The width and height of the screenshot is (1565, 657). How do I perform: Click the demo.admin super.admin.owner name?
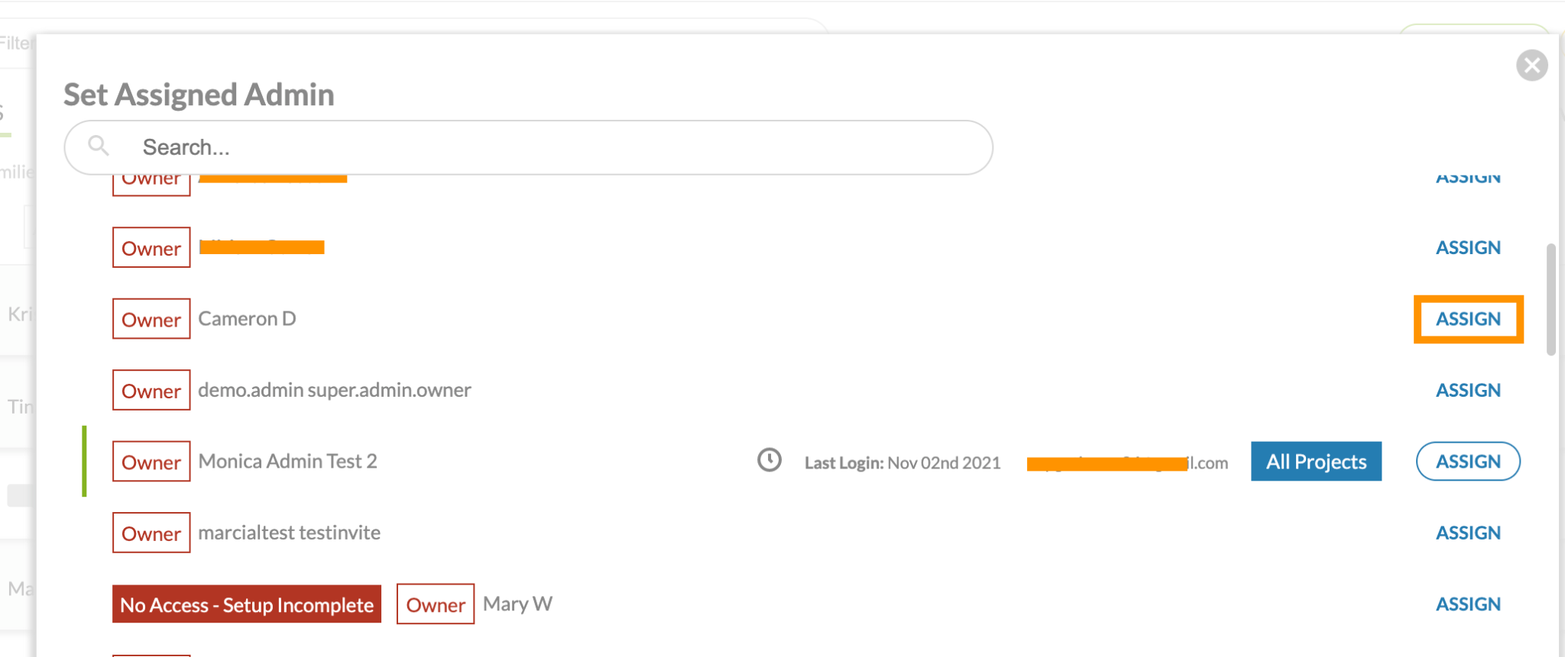(335, 390)
